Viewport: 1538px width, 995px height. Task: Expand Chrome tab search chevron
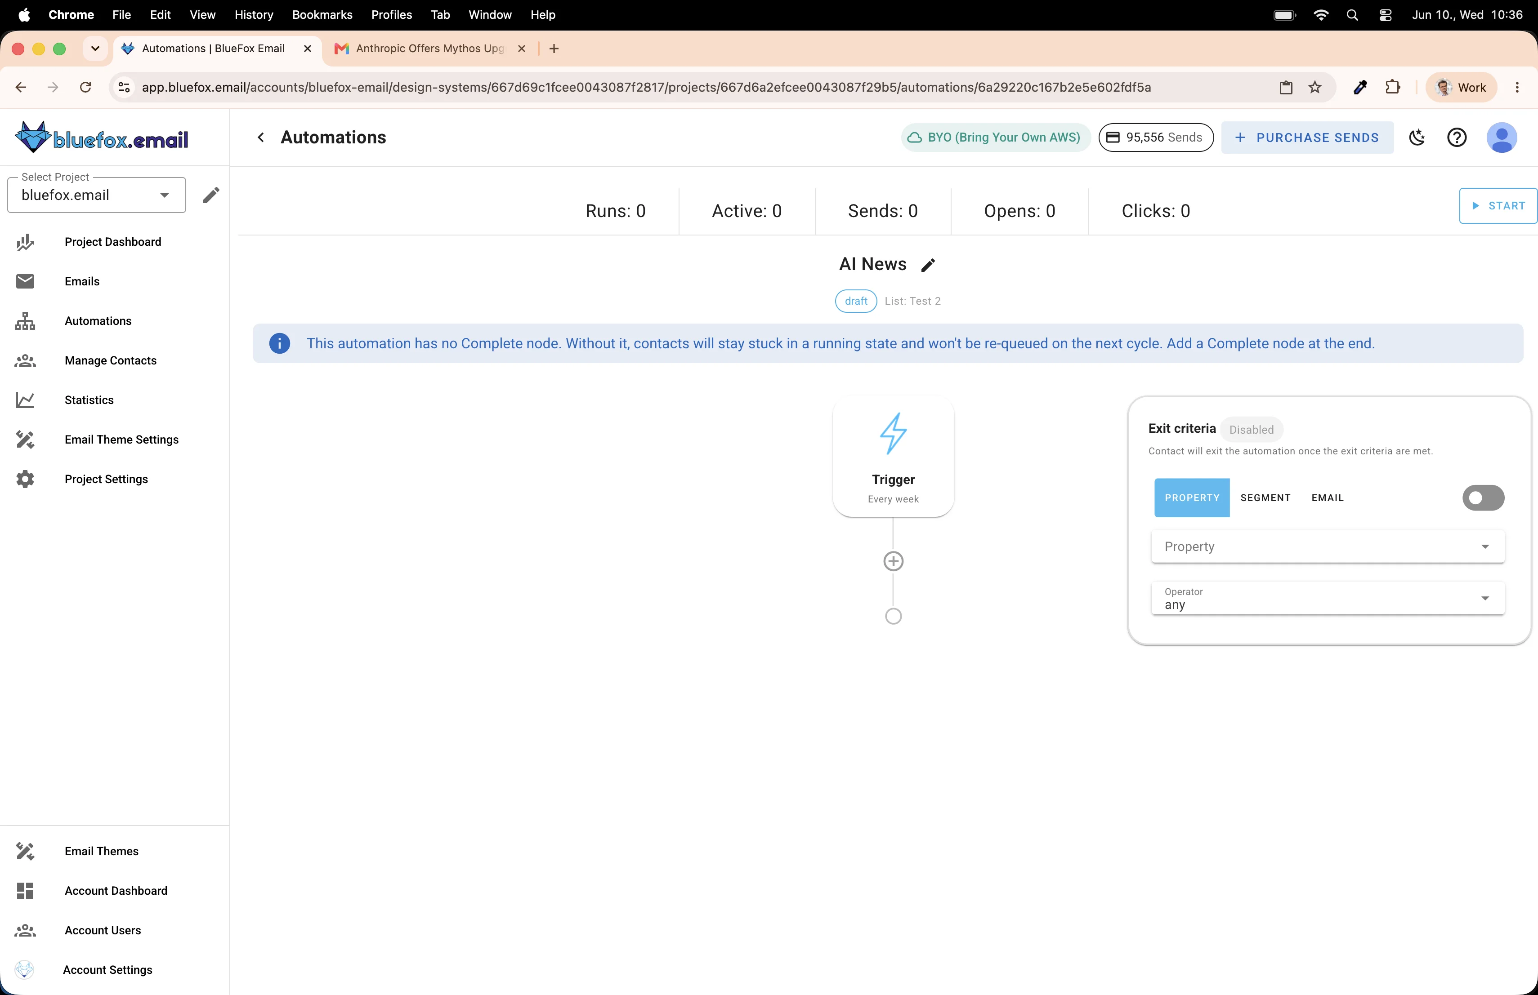click(x=95, y=49)
